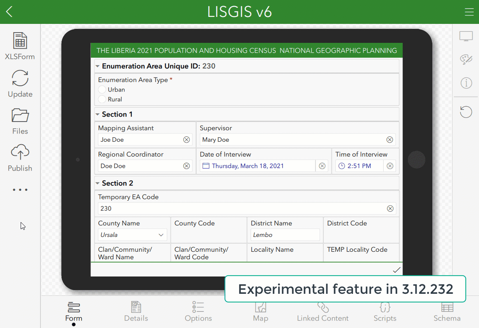The width and height of the screenshot is (479, 328).
Task: View survey info via the info icon
Action: pyautogui.click(x=466, y=83)
